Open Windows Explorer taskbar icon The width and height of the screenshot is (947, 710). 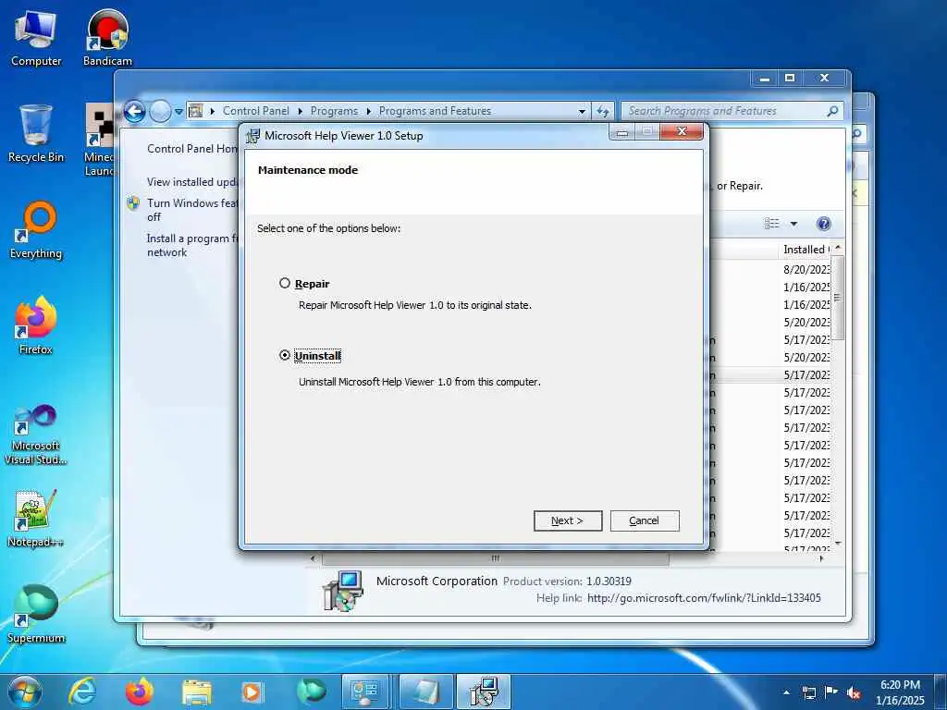[x=197, y=692]
